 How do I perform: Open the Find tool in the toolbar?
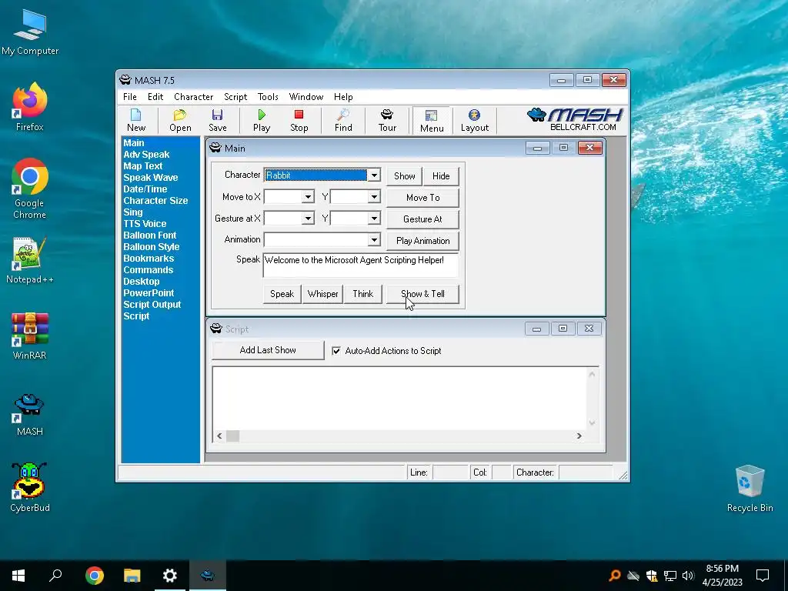click(343, 121)
